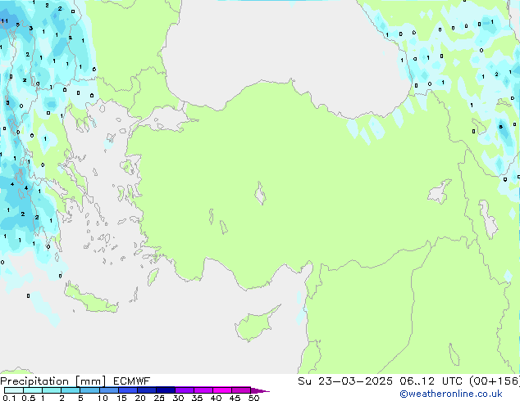Click the 15–20 mm legend color box

128,390
